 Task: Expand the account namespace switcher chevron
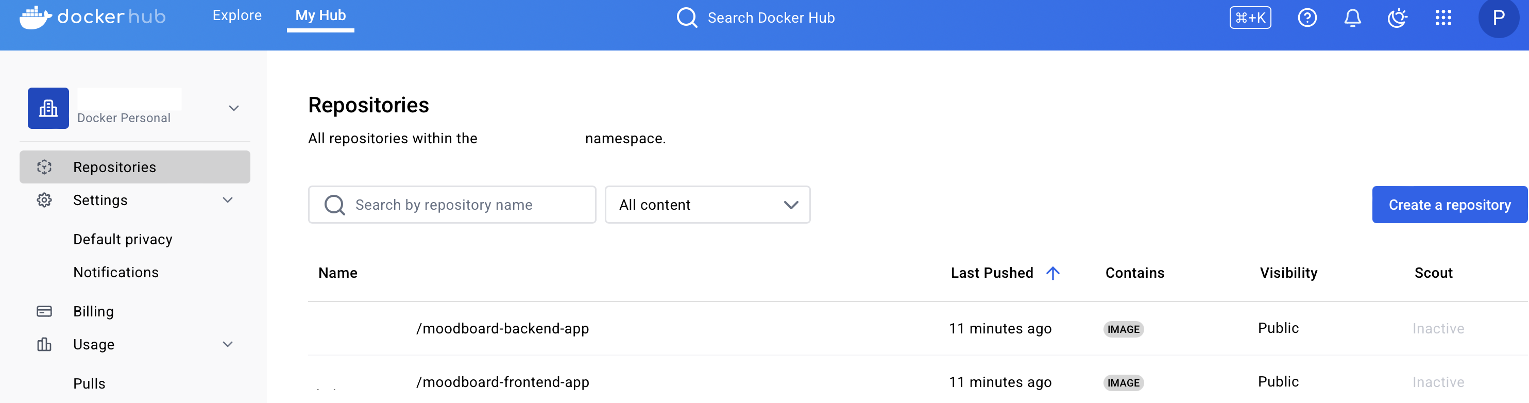pyautogui.click(x=234, y=108)
